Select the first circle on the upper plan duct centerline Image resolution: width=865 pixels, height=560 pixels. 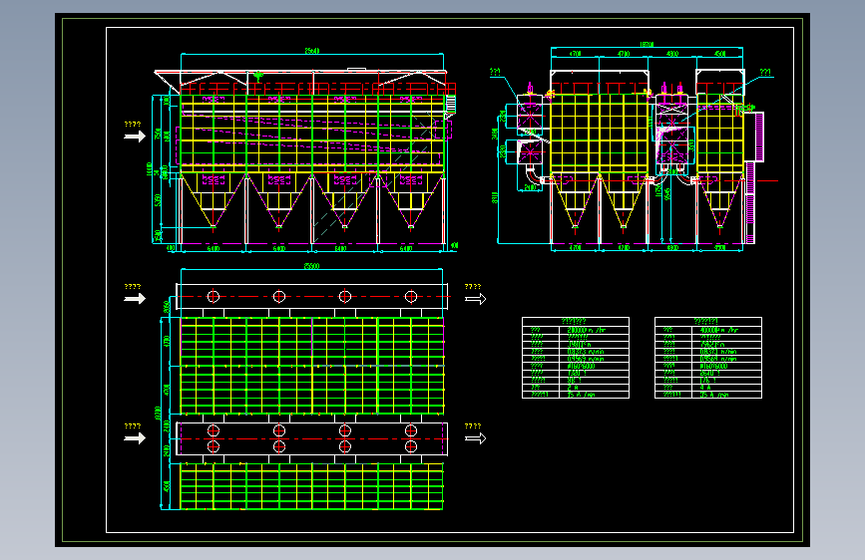[x=214, y=297]
